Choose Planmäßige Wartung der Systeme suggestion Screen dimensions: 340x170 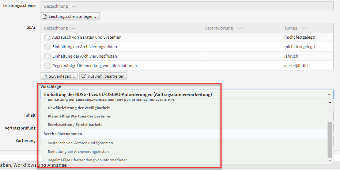pos(79,116)
